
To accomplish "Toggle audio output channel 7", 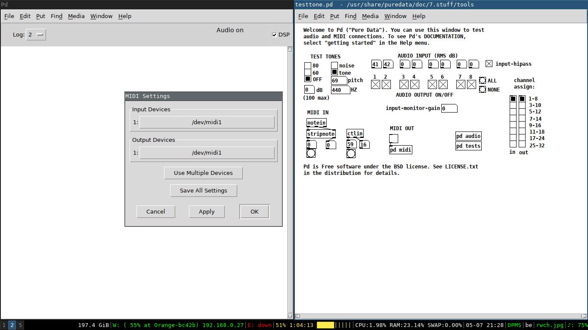I will click(x=461, y=85).
